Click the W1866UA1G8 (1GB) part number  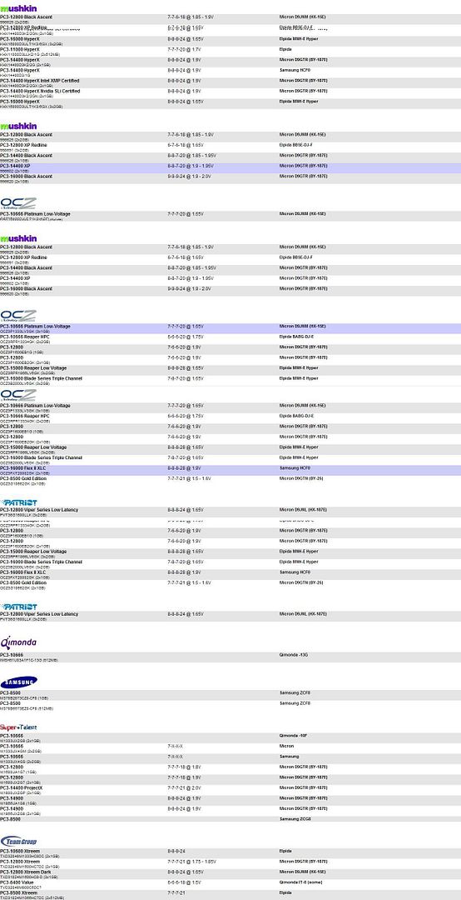tap(19, 803)
